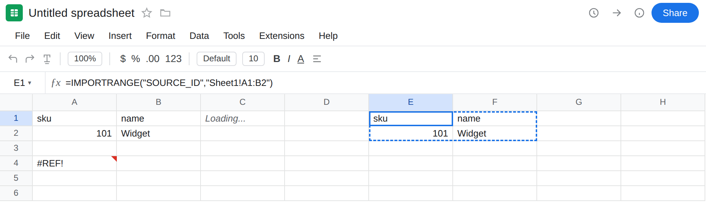Toggle bold formatting
The width and height of the screenshot is (706, 221).
click(277, 59)
